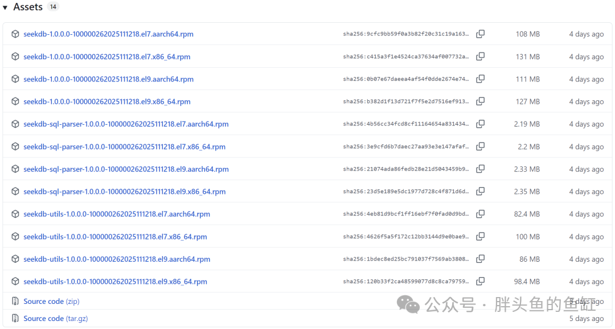Image resolution: width=615 pixels, height=329 pixels.
Task: Click package icon beside seekdb-utils el9.x86_64.rpm
Action: (x=15, y=282)
